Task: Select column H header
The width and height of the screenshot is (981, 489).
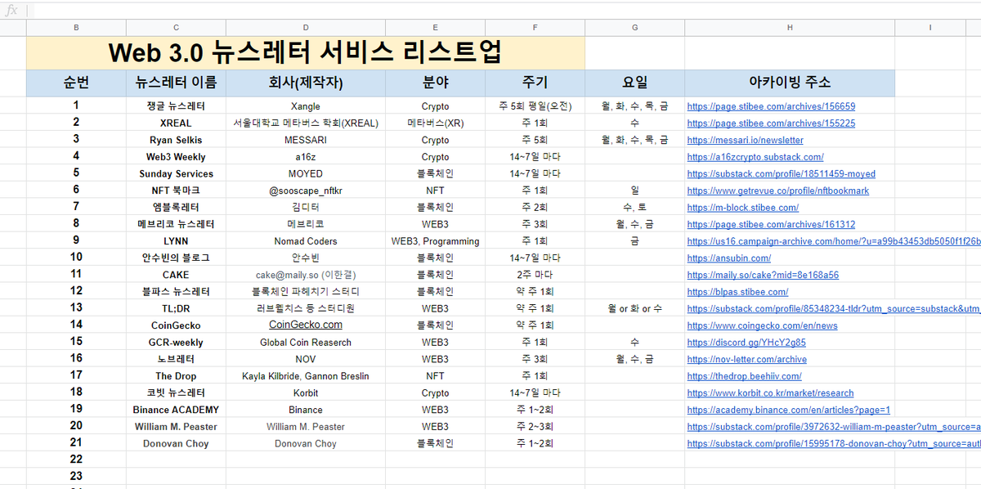Action: tap(790, 28)
